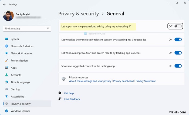The height and width of the screenshot is (115, 189).
Task: Go to Time & language settings
Action: [20, 82]
